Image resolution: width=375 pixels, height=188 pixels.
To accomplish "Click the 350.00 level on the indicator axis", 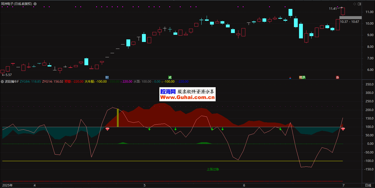I will [x=369, y=84].
